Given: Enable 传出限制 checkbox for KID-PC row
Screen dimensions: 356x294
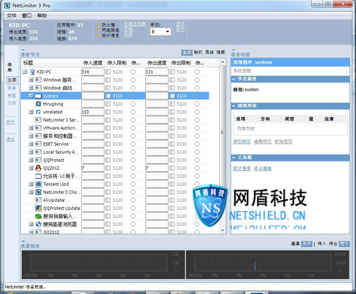Looking at the screenshot, I should pyautogui.click(x=172, y=72).
